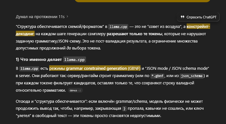Image resolution: width=226 pixels, height=124 pixels.
Task: Click the paragraph starting with 'Отсюда и'
Action: 110,108
